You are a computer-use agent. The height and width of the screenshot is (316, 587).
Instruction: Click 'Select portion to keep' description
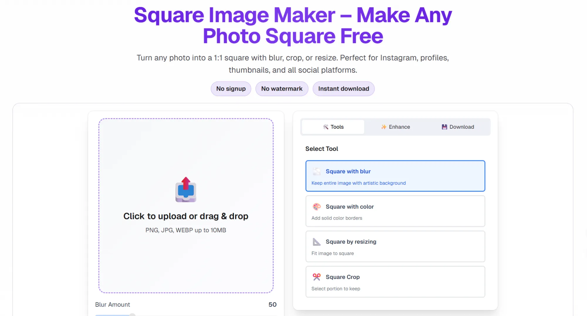[336, 289]
